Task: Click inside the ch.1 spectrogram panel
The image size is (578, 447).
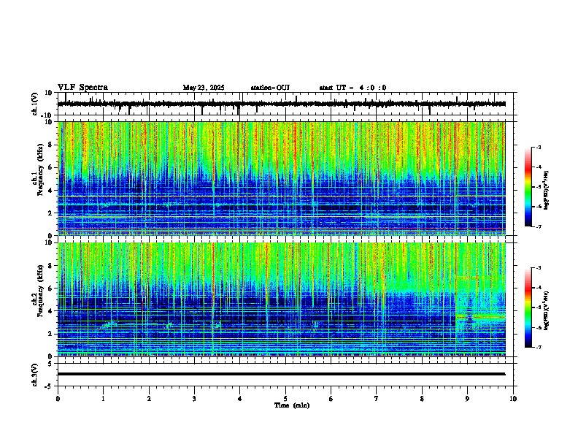Action: coord(282,178)
